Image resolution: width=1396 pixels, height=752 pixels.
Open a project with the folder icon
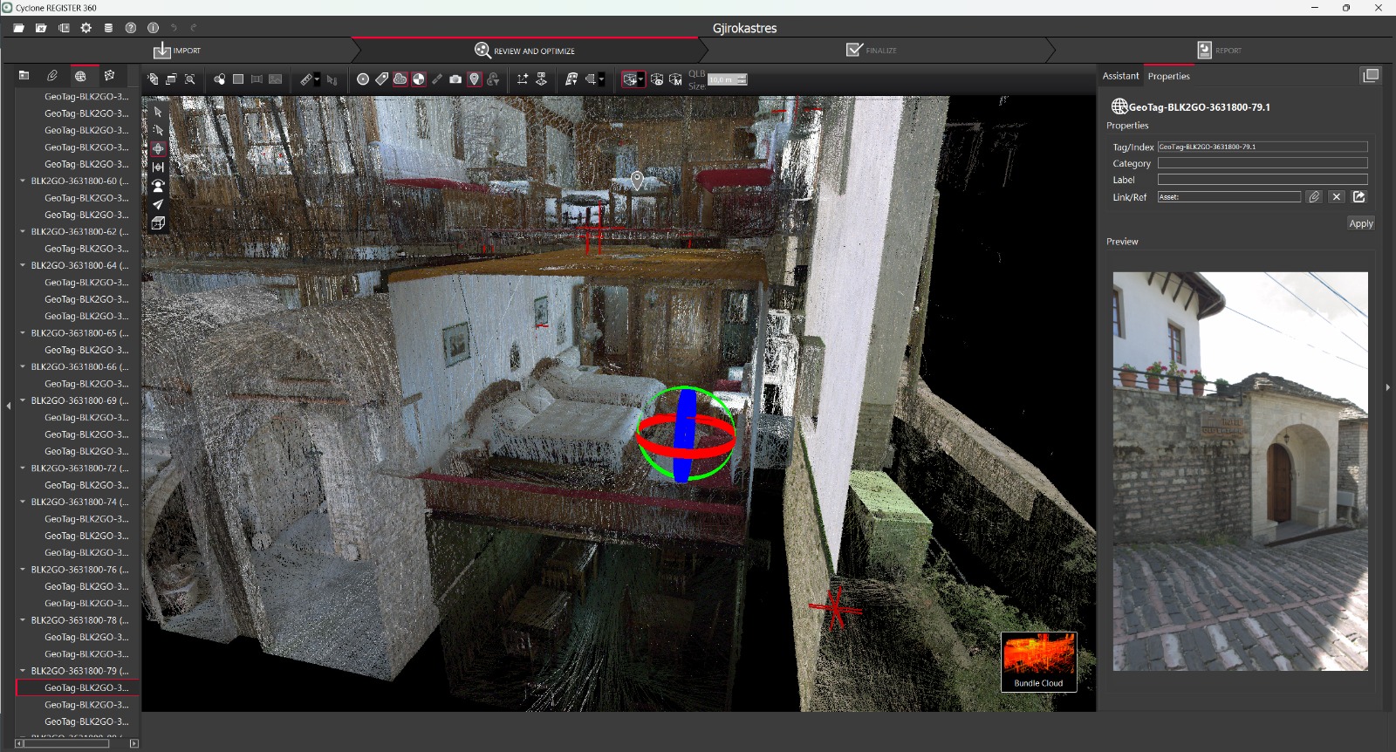pos(18,28)
